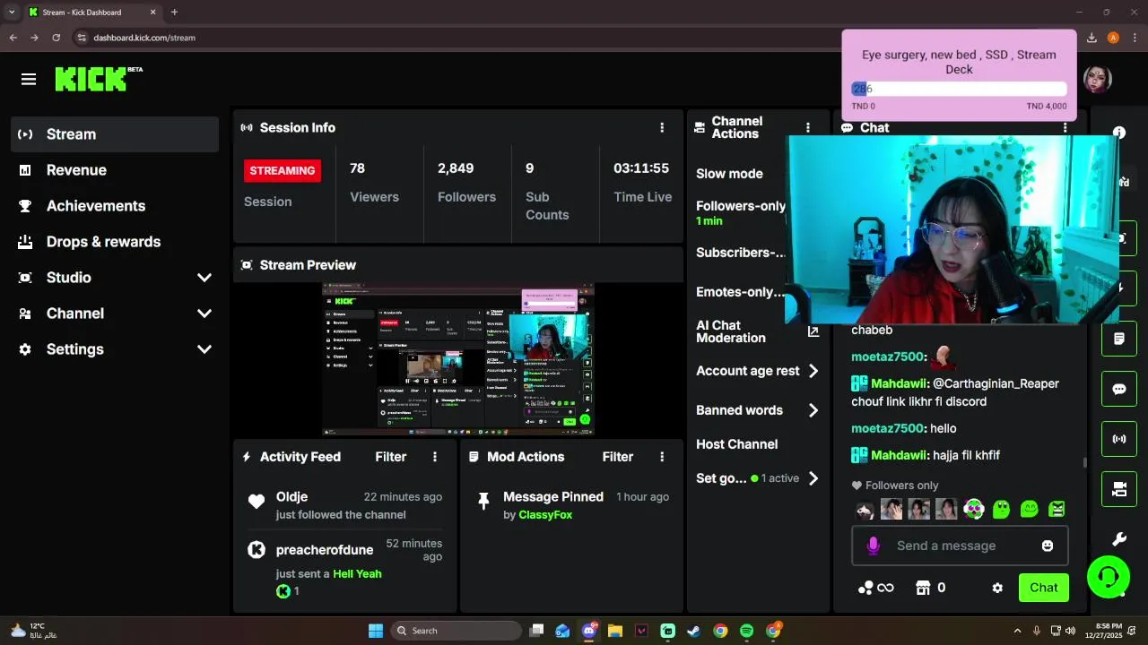The image size is (1148, 645).
Task: Insert the green emote with pink eyes
Action: (x=974, y=510)
